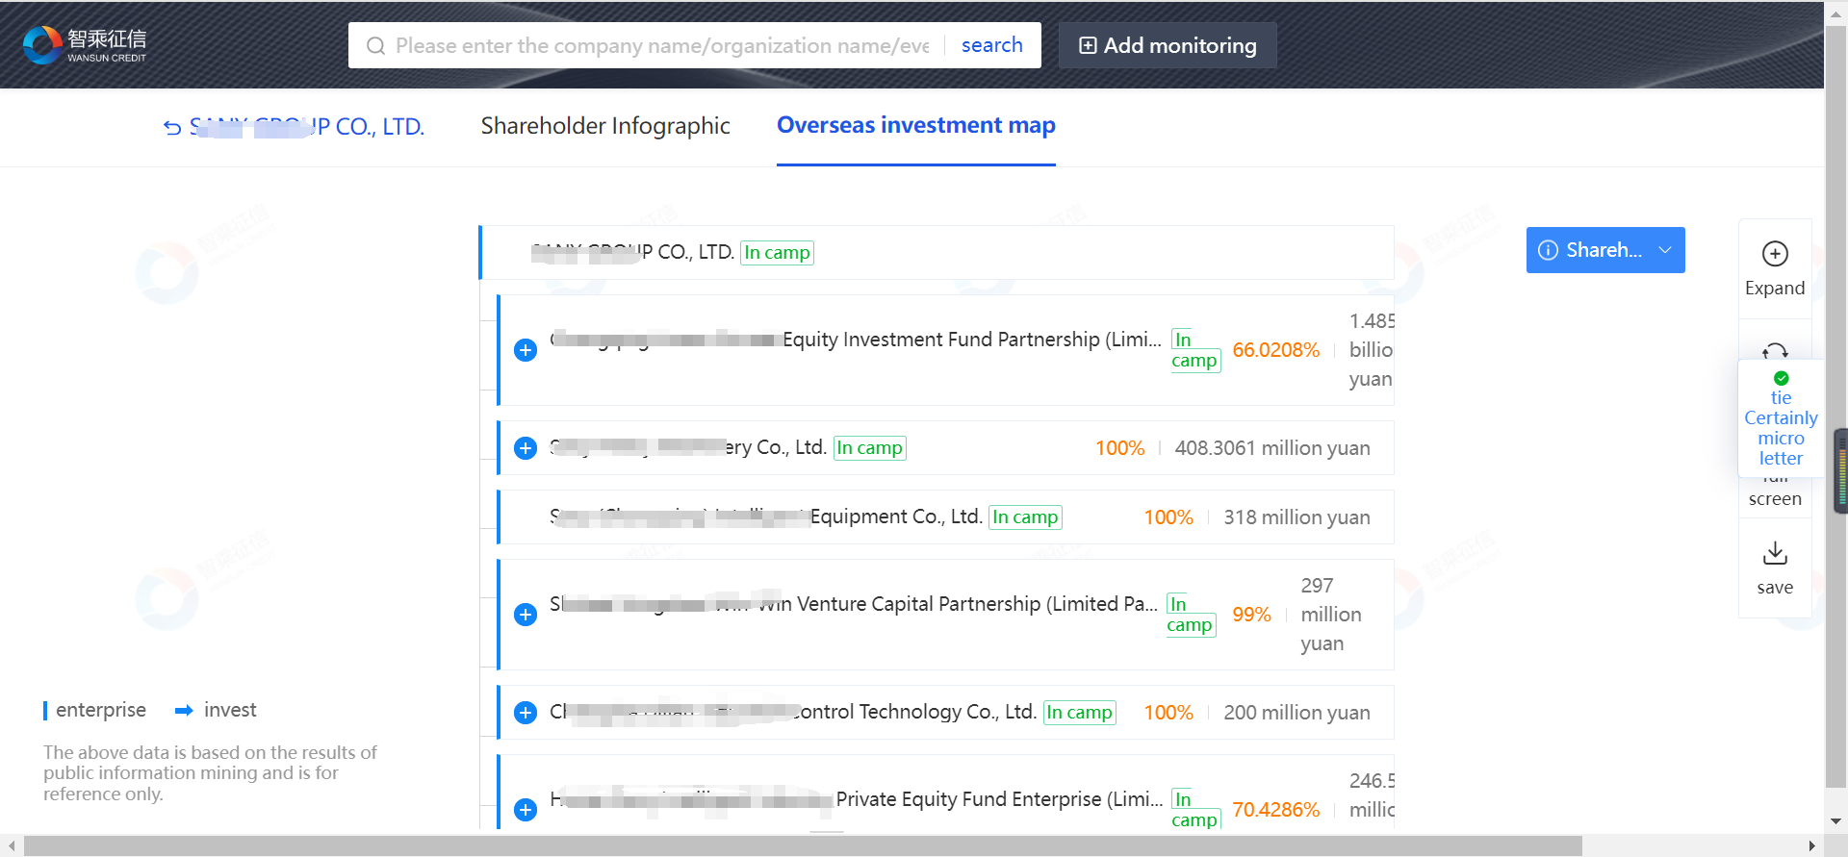Click the refresh arrows icon in side toolbar
This screenshot has width=1848, height=857.
[1775, 350]
